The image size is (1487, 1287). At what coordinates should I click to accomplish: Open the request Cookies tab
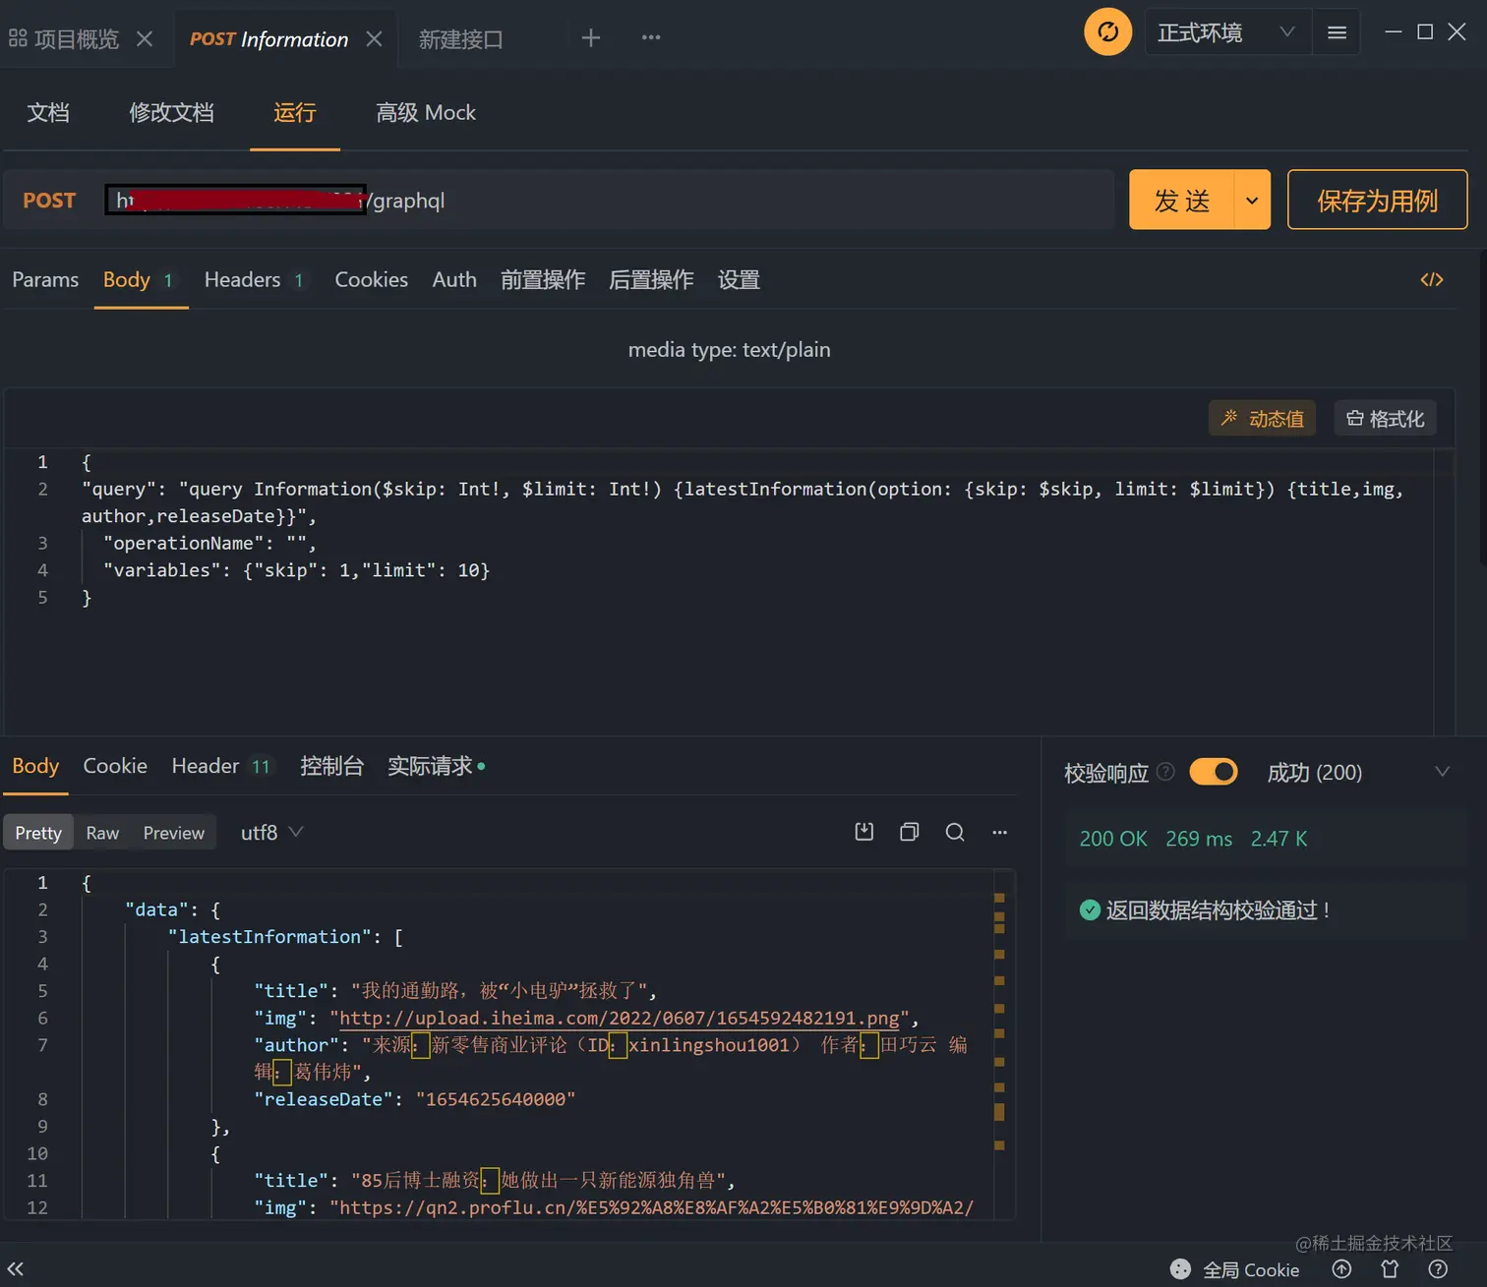coord(371,280)
